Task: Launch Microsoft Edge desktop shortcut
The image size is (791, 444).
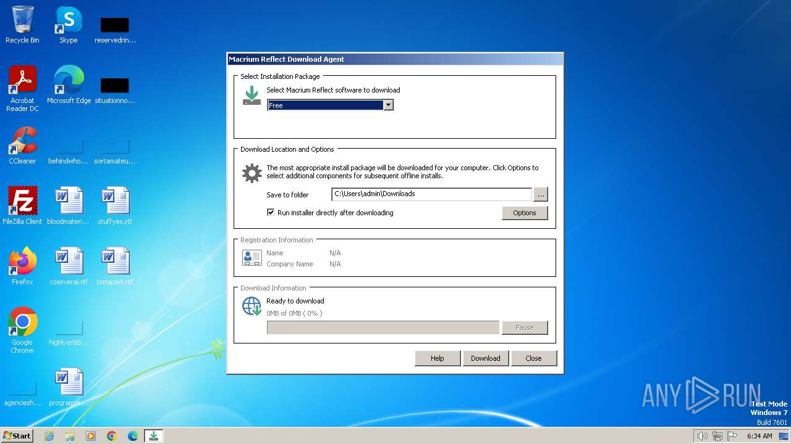Action: point(69,85)
